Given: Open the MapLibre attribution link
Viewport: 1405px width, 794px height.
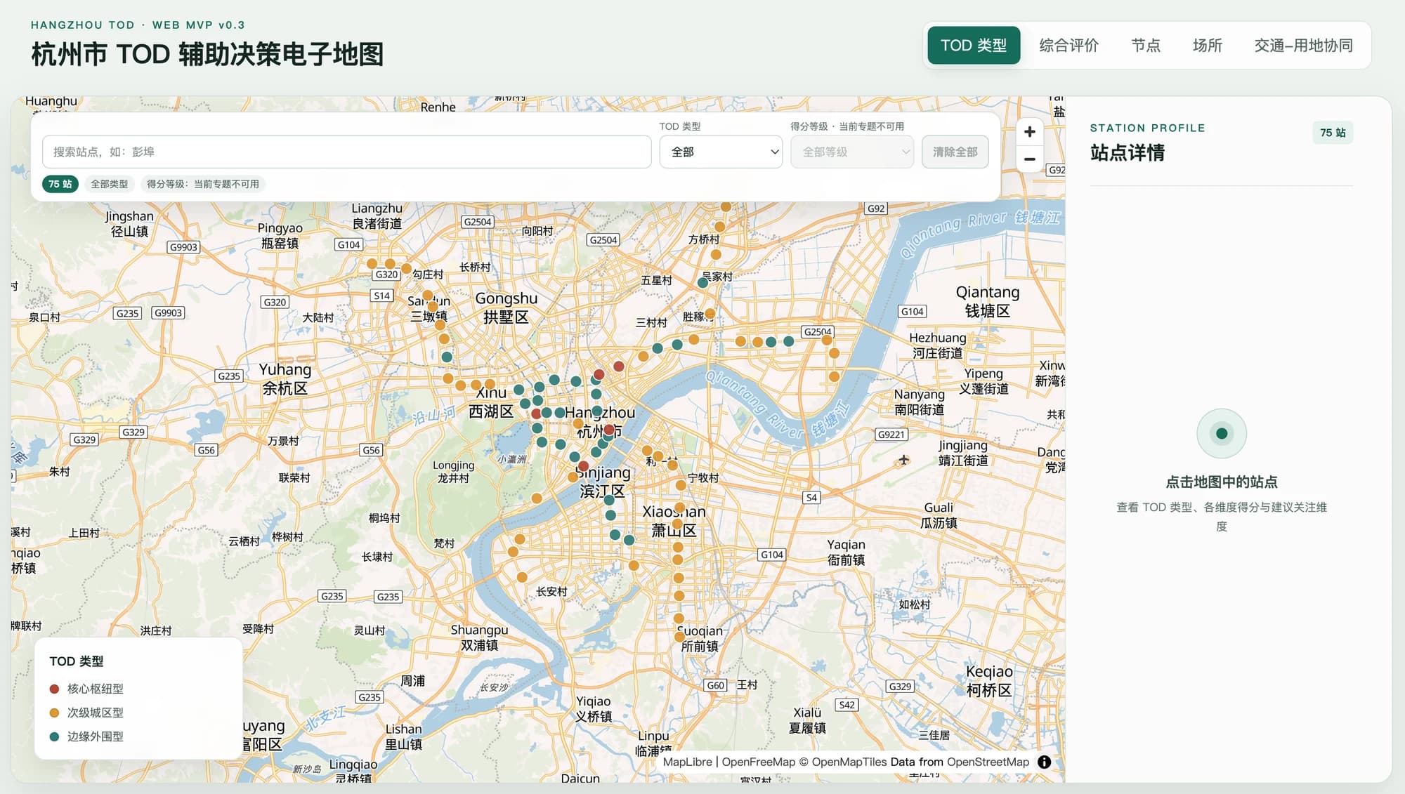Looking at the screenshot, I should (x=687, y=762).
